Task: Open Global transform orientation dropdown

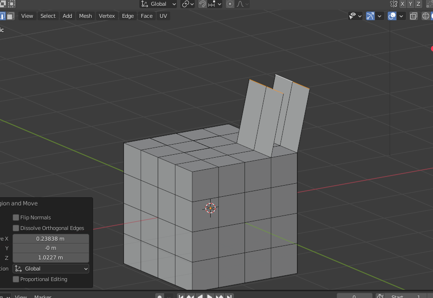Action: pos(158,4)
